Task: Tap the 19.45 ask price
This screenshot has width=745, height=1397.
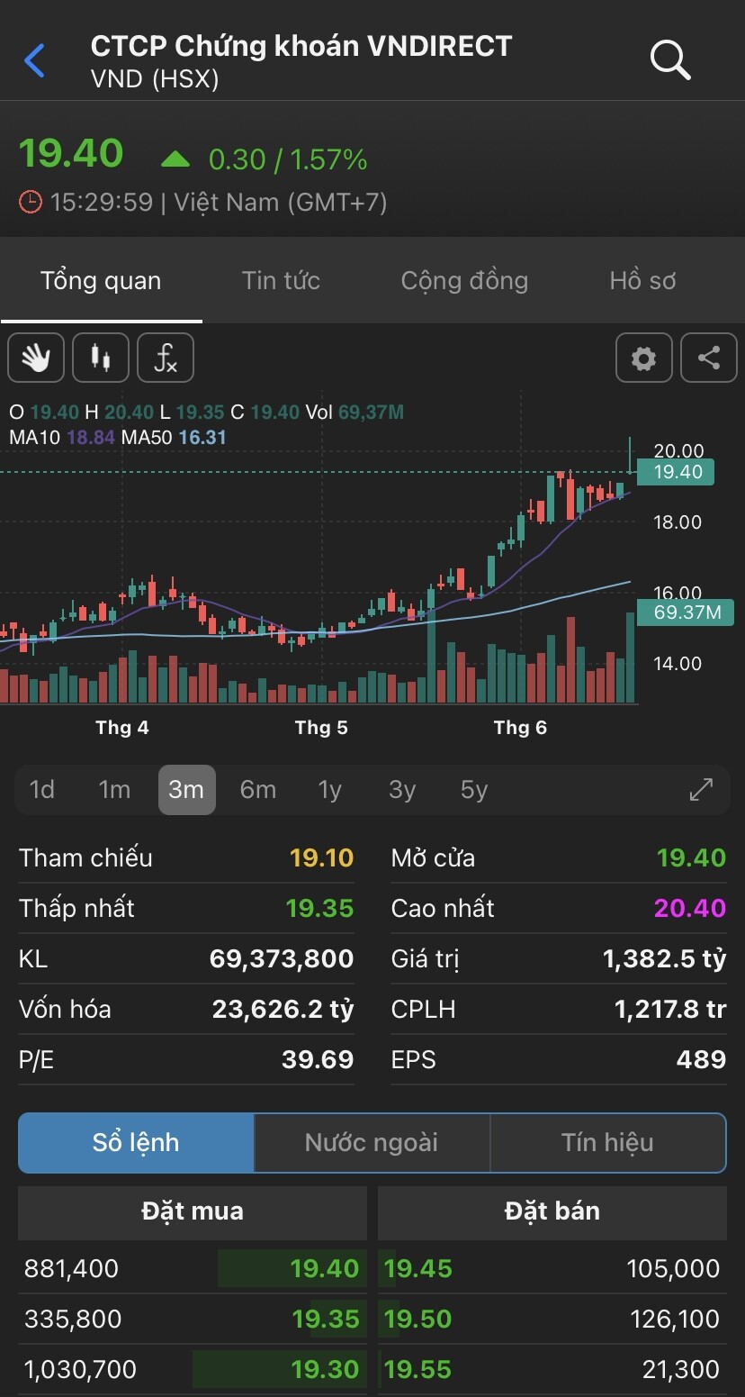Action: (x=417, y=1268)
